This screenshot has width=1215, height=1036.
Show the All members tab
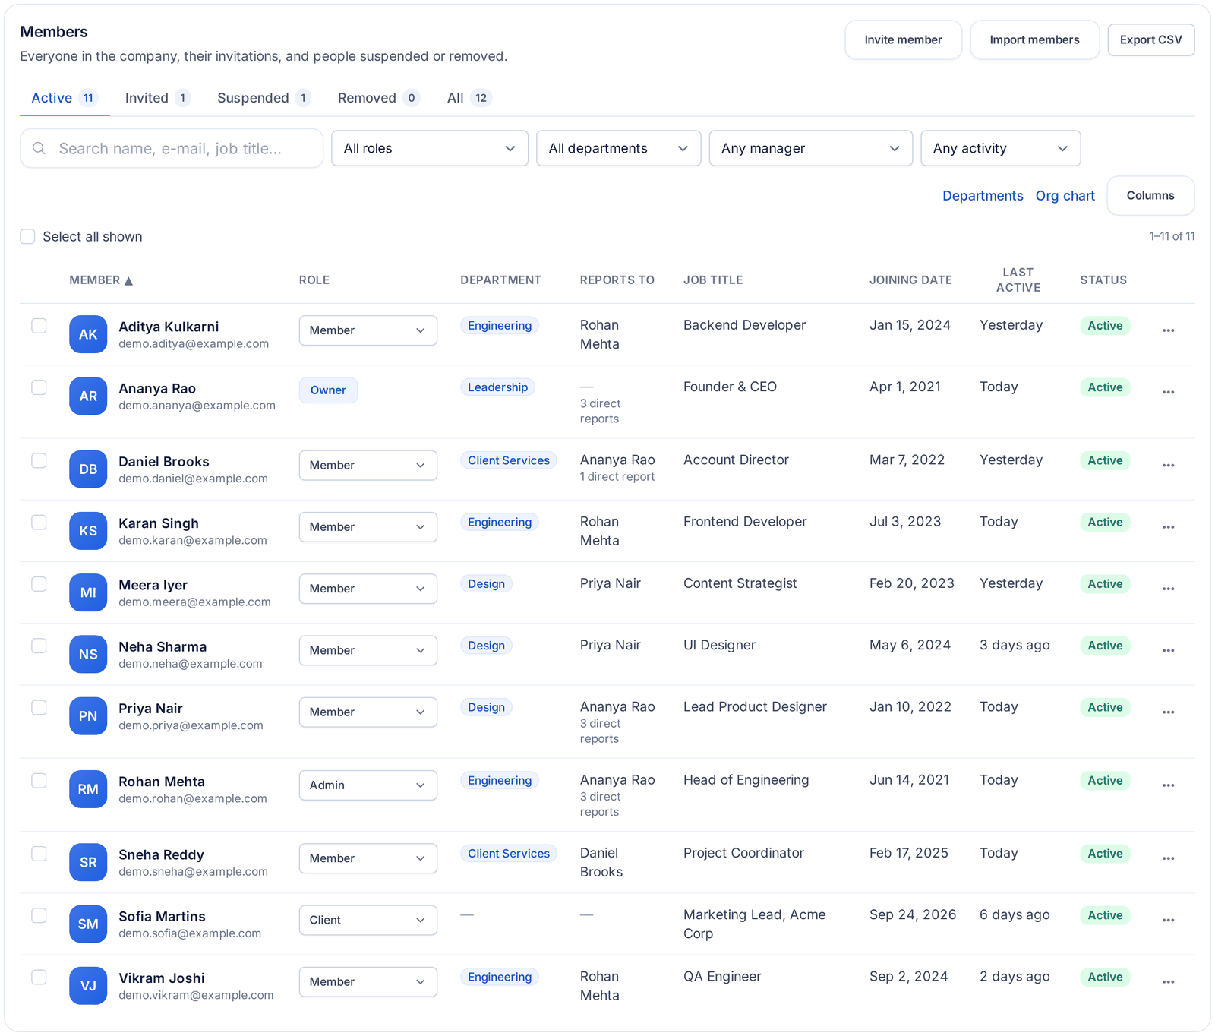[469, 98]
